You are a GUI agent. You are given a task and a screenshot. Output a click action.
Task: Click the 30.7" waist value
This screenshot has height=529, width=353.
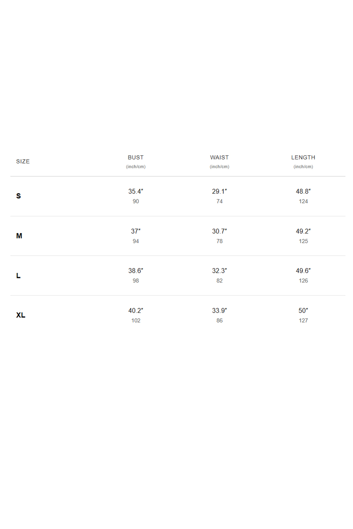(x=219, y=231)
